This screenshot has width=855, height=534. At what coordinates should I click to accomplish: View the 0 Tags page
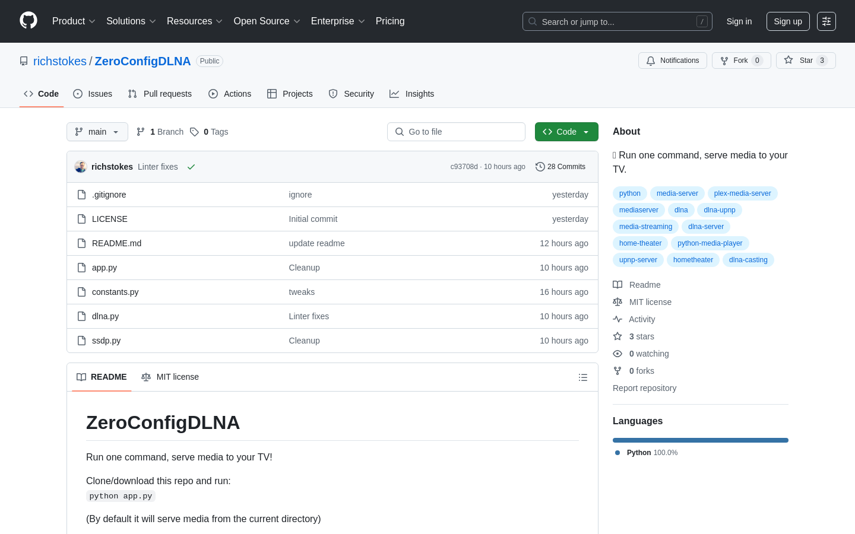(209, 132)
